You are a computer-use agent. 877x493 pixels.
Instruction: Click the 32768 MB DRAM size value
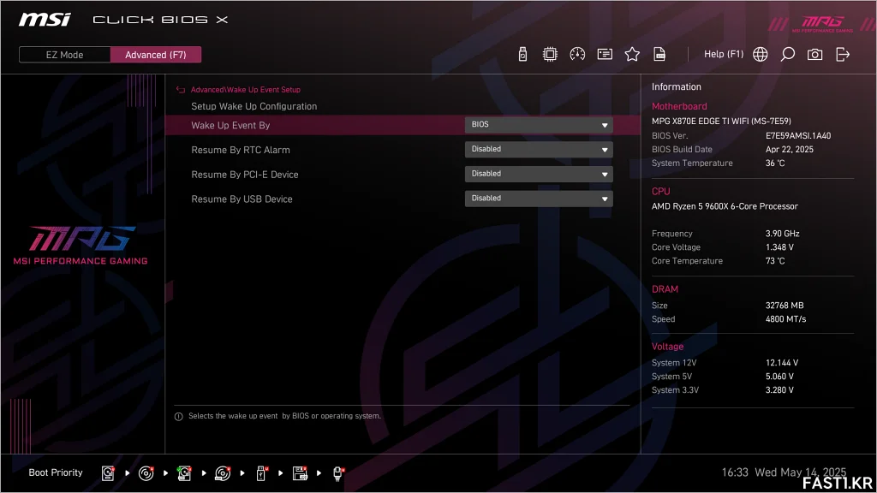(785, 306)
